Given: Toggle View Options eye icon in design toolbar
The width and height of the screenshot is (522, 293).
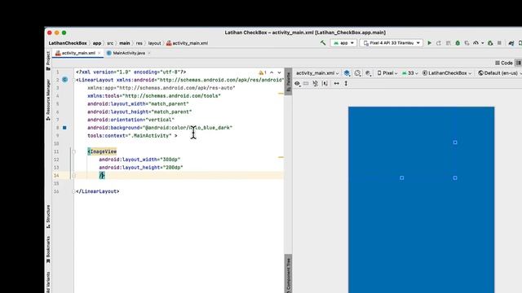Looking at the screenshot, I should click(297, 83).
